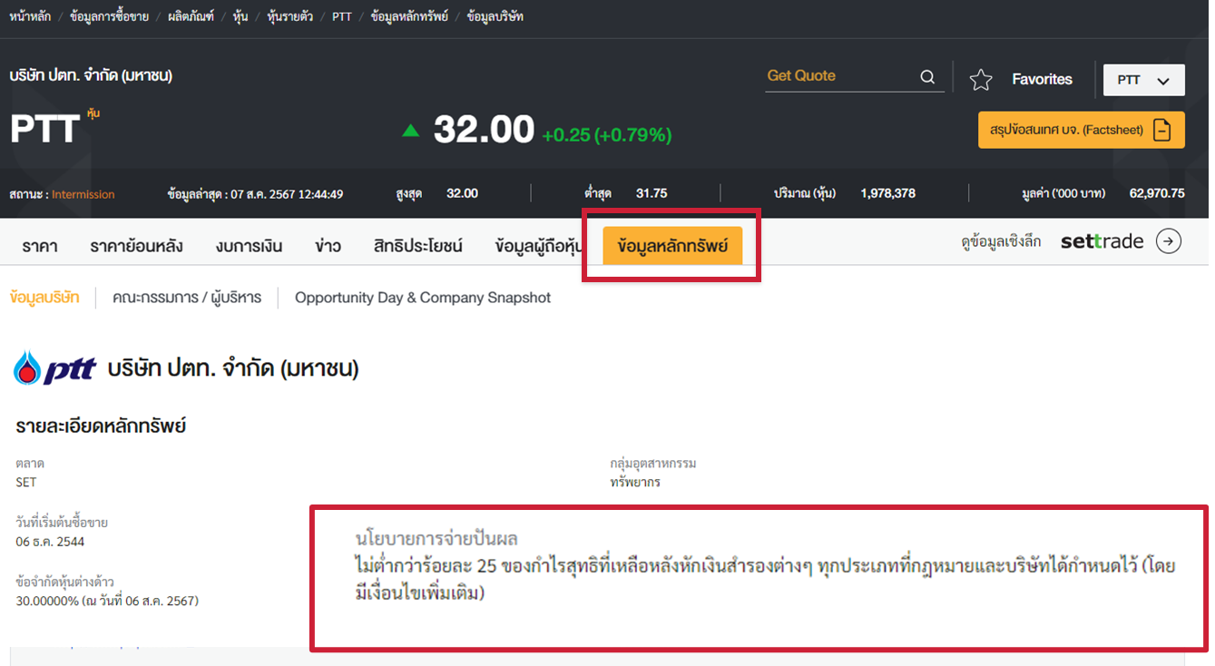Open the งบการเงิน tab
The width and height of the screenshot is (1215, 666).
pos(249,246)
